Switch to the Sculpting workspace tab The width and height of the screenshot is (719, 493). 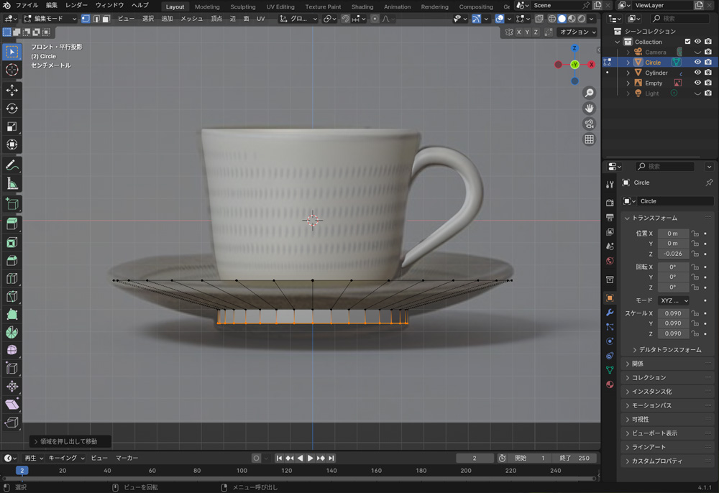click(x=242, y=6)
